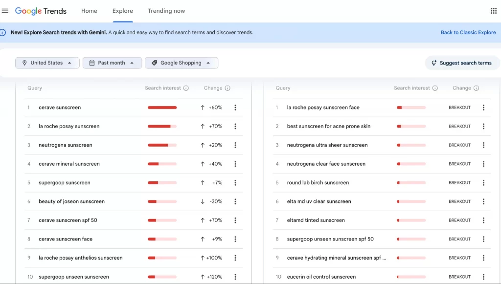This screenshot has height=284, width=501.
Task: Open more options for neutrogena clear face sunscreen
Action: (483, 164)
